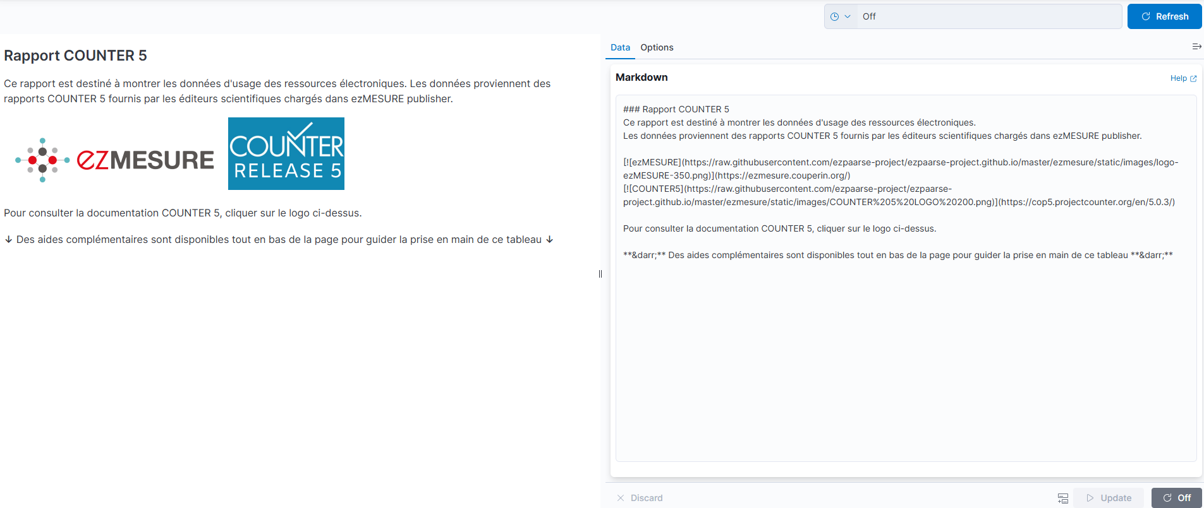Open the quick time picker clock dropdown
The height and width of the screenshot is (508, 1204).
pyautogui.click(x=840, y=16)
